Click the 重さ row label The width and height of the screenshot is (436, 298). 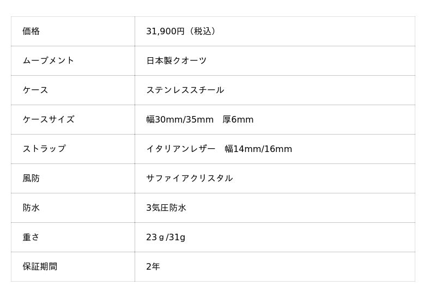(31, 238)
